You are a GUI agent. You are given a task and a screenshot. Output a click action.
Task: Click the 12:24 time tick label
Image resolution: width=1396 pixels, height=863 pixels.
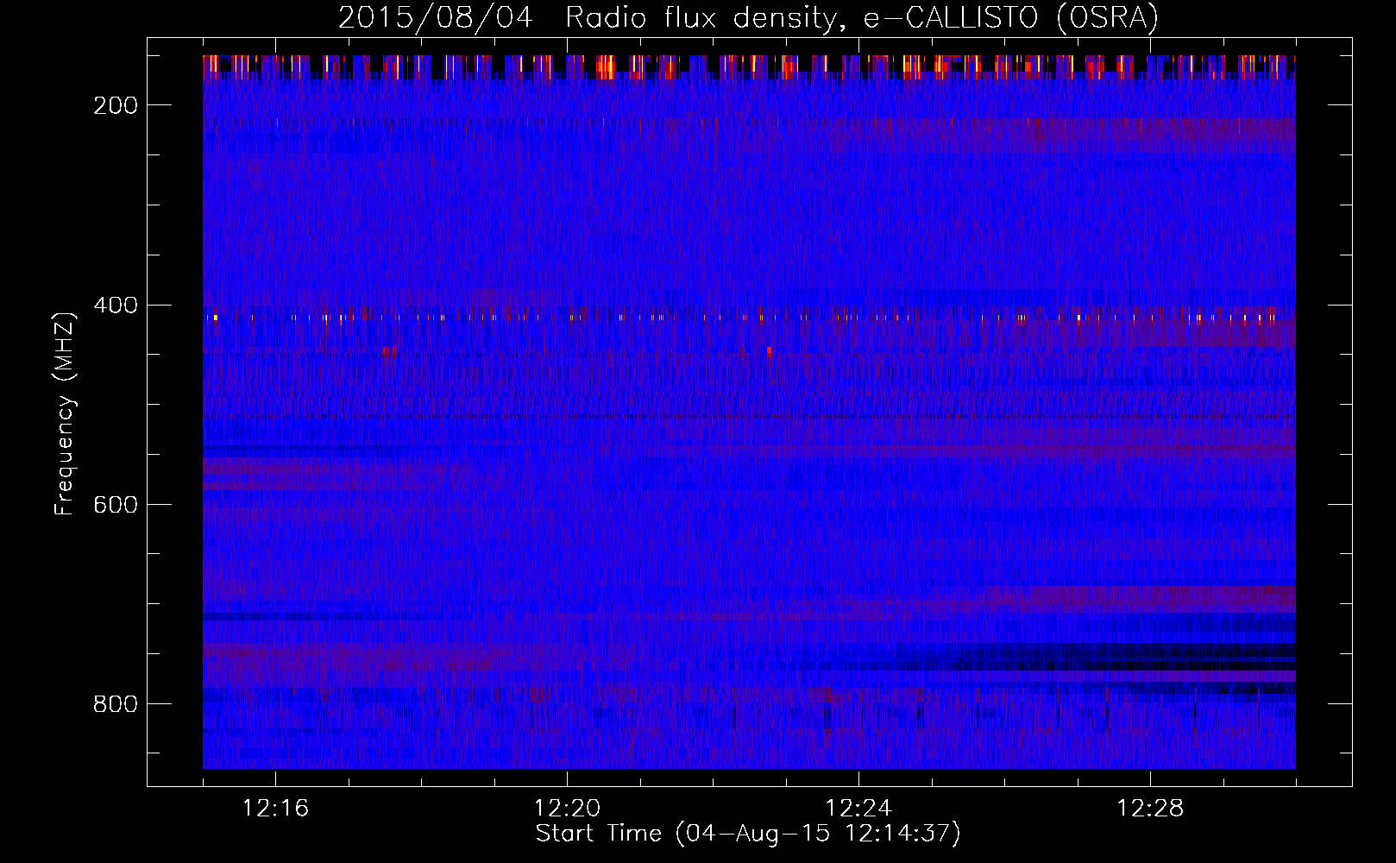[858, 809]
